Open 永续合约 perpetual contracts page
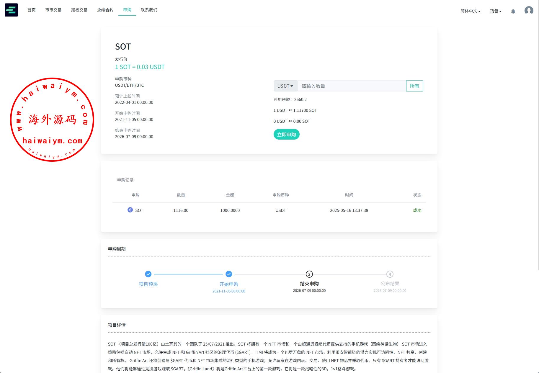Image resolution: width=539 pixels, height=373 pixels. pyautogui.click(x=105, y=10)
